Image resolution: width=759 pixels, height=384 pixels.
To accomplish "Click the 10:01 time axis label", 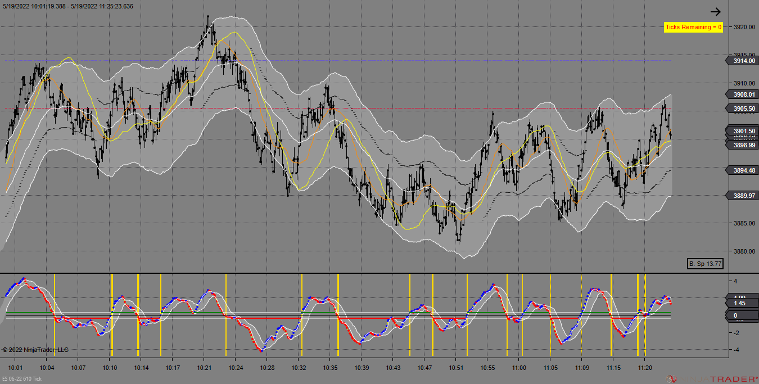I will [16, 368].
